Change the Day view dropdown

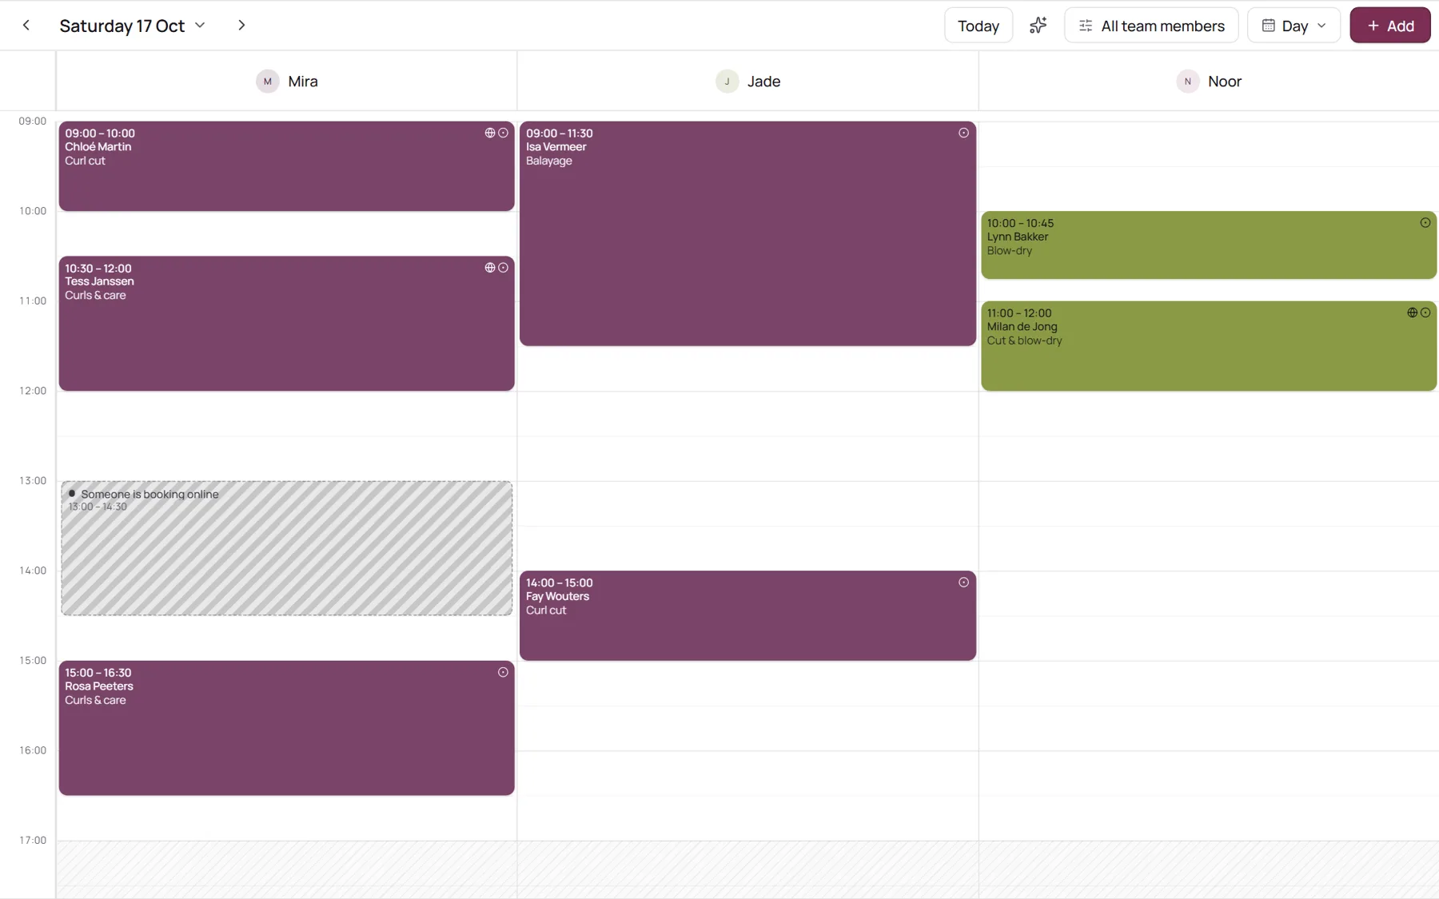pos(1294,26)
